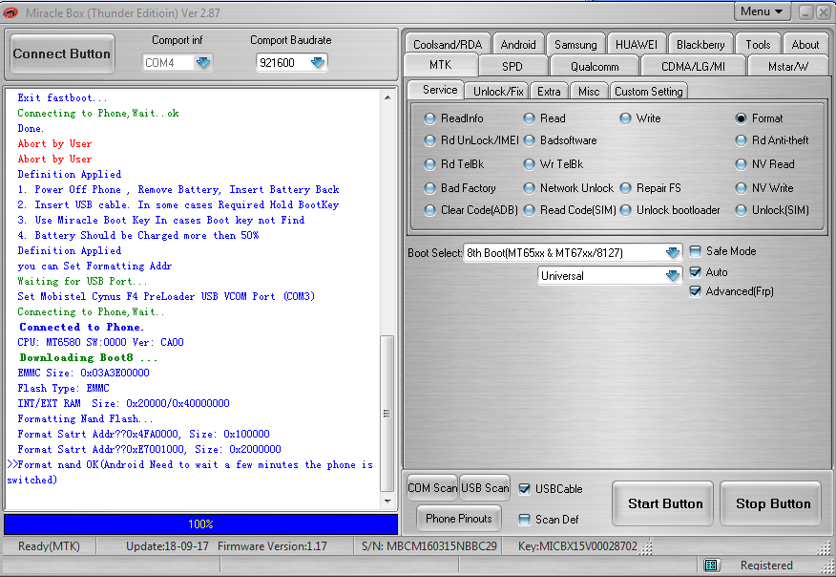Switch to the Mstar/W tab
The width and height of the screenshot is (836, 577).
[788, 67]
